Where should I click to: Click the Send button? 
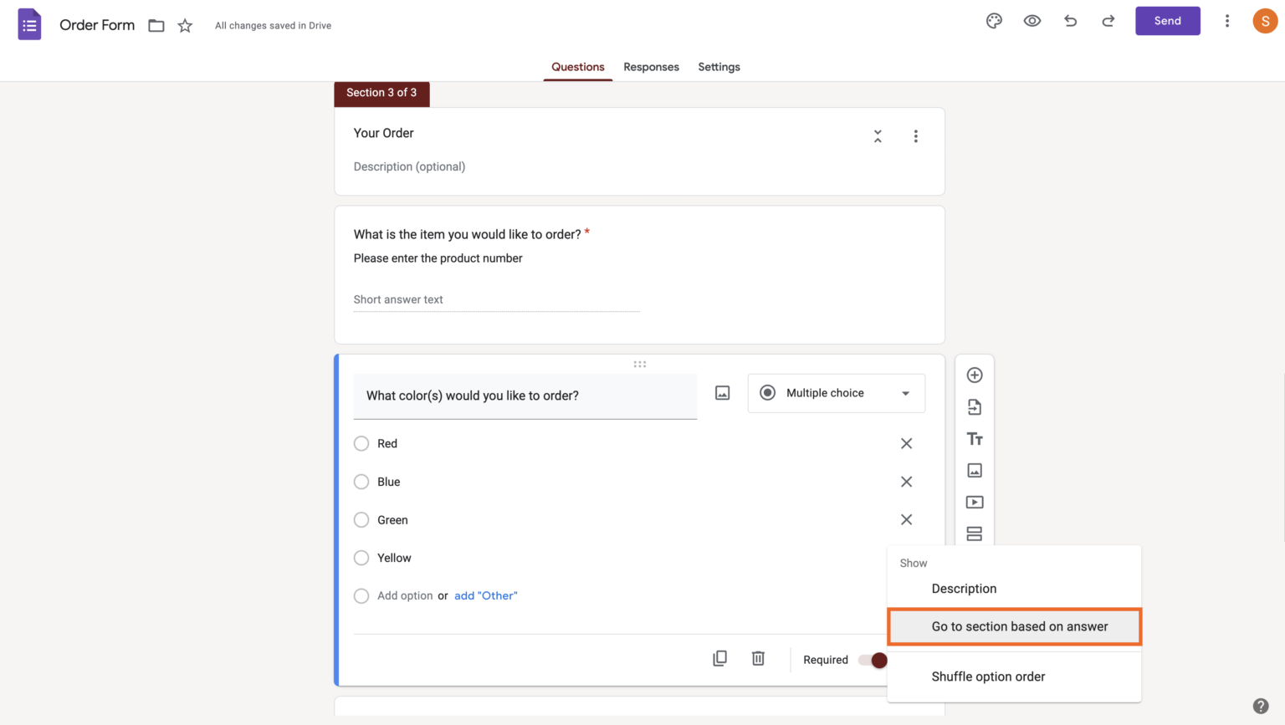tap(1167, 21)
